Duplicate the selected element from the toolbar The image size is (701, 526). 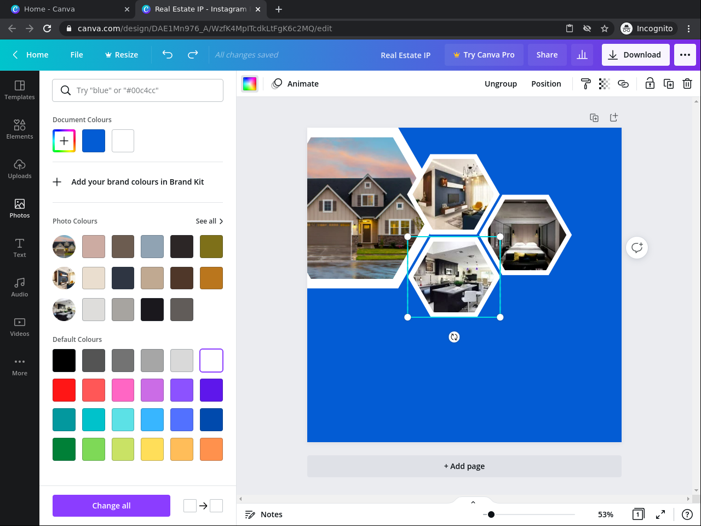(669, 84)
